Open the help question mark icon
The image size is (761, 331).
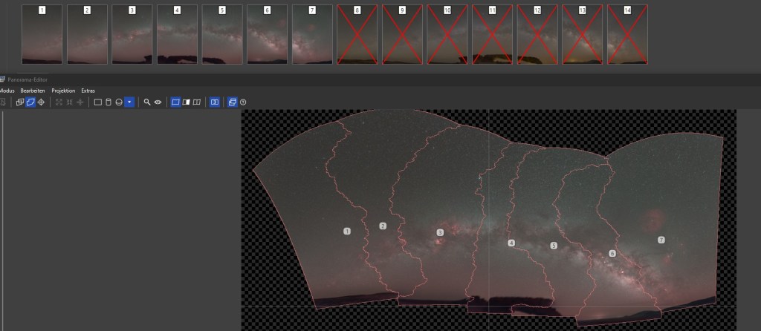click(243, 102)
